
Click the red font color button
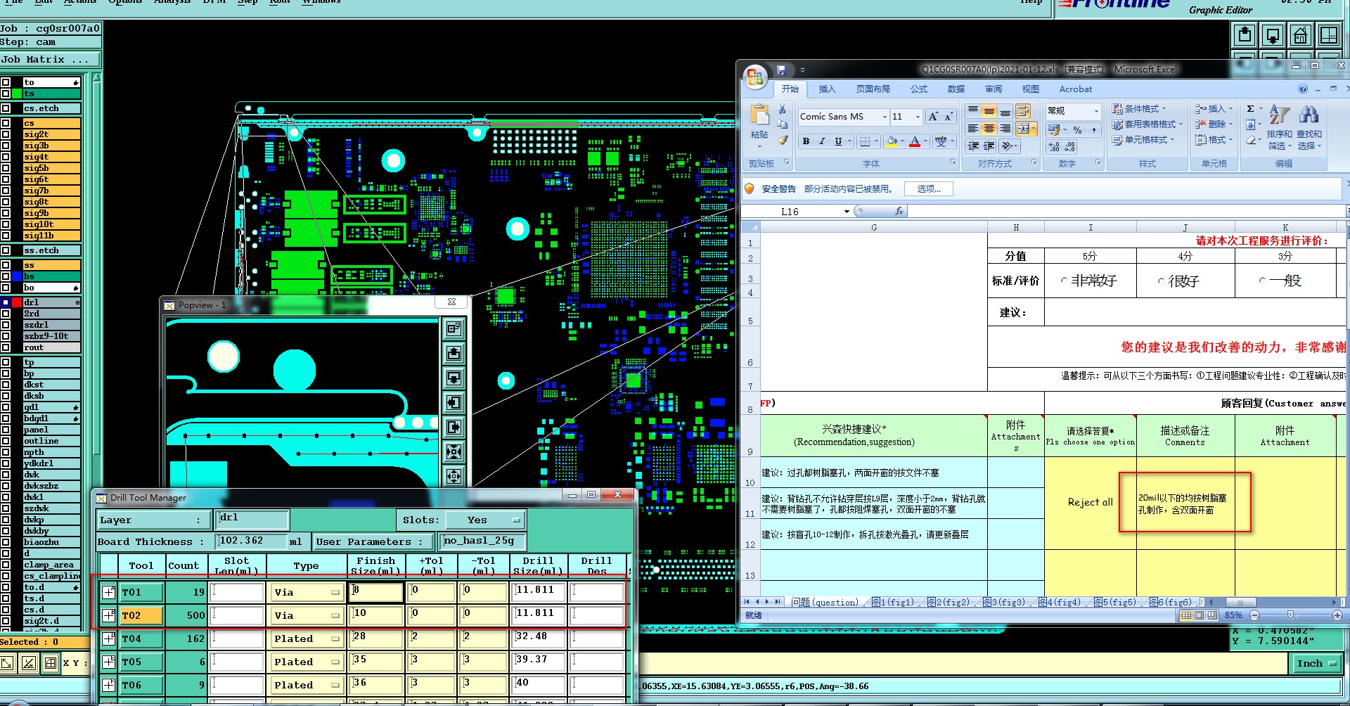915,141
